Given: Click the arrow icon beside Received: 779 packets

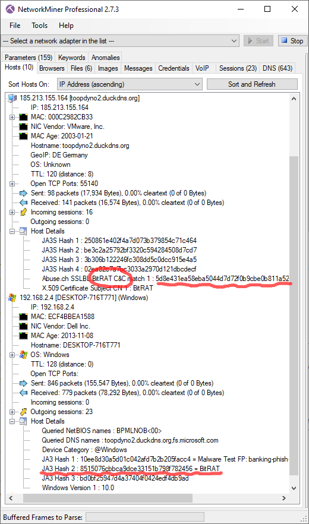Looking at the screenshot, I should [23, 392].
